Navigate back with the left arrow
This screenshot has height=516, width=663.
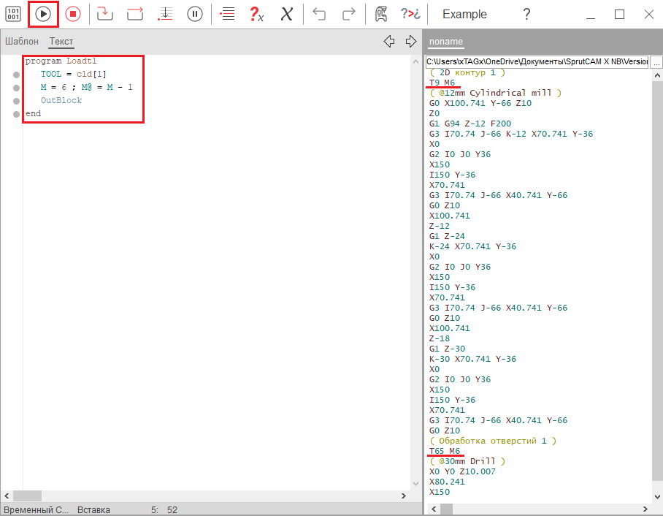coord(389,42)
